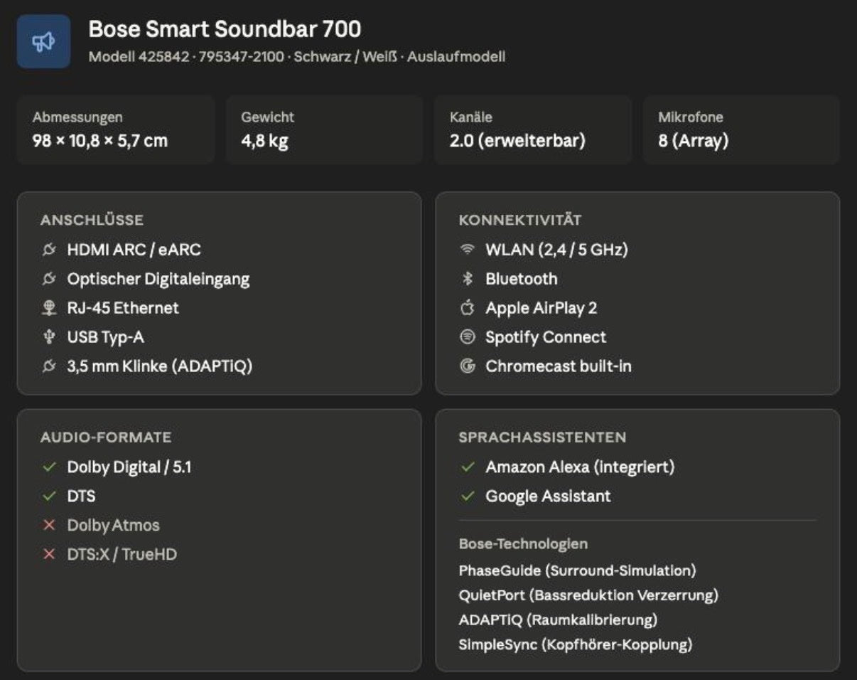Click the WLAN (2,4 / 5 GHz) text

coord(557,250)
